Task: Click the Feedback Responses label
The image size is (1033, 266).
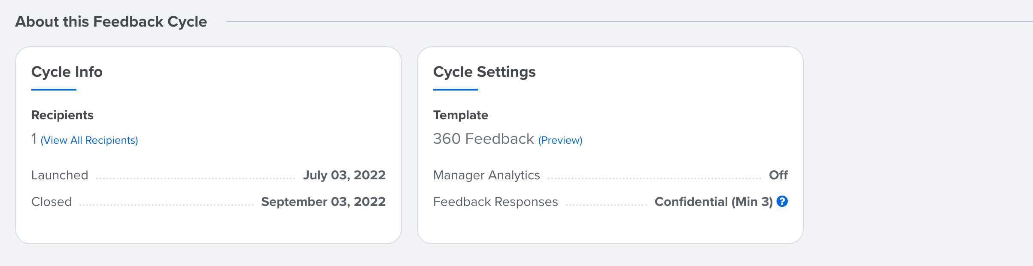Action: pos(495,202)
